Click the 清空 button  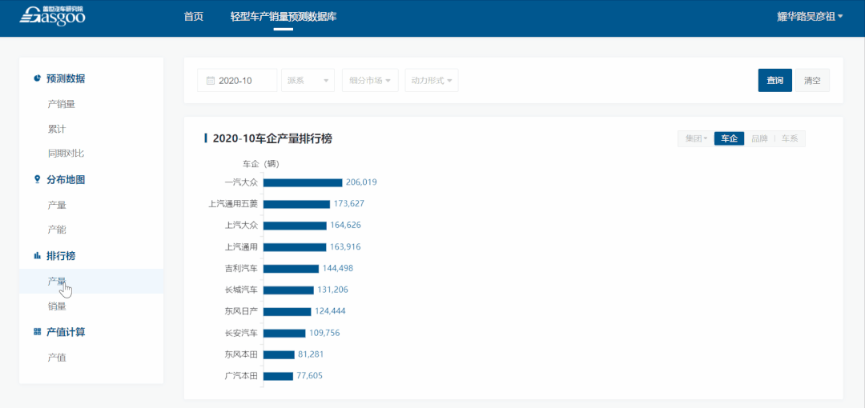pos(813,81)
